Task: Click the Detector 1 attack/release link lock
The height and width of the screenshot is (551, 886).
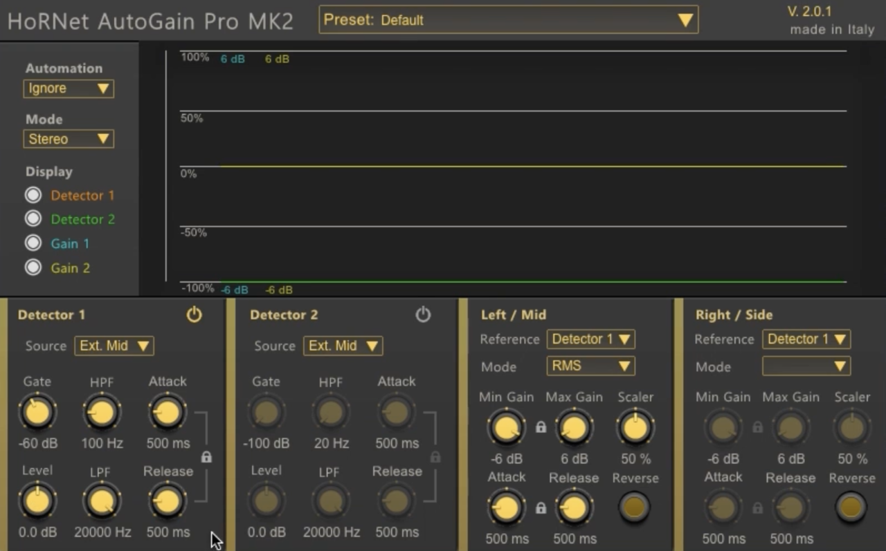Action: click(x=206, y=457)
